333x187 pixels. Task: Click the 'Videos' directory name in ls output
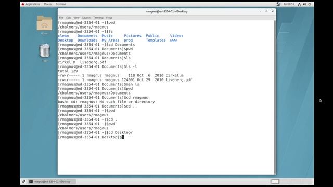point(176,36)
